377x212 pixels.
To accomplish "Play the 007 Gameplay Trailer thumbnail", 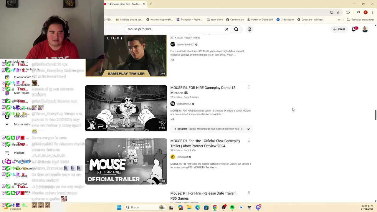I will click(x=135, y=56).
